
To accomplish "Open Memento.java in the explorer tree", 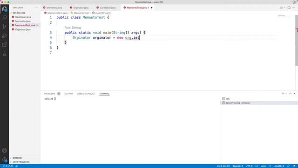I will pos(25,21).
